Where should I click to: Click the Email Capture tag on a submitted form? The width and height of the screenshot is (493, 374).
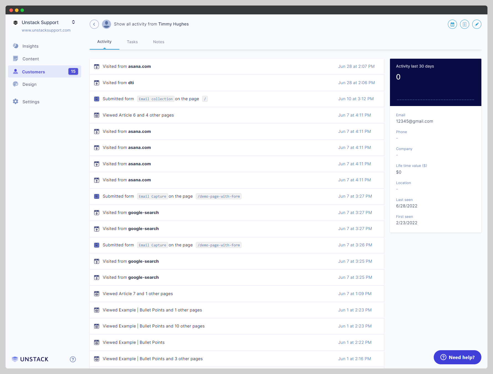[x=152, y=196]
